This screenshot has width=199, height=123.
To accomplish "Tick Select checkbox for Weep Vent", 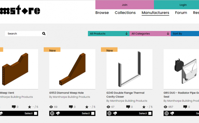I will click(36, 113).
